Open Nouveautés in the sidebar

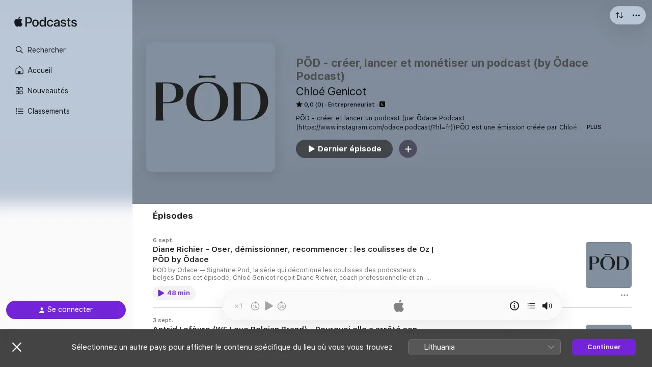(x=42, y=91)
